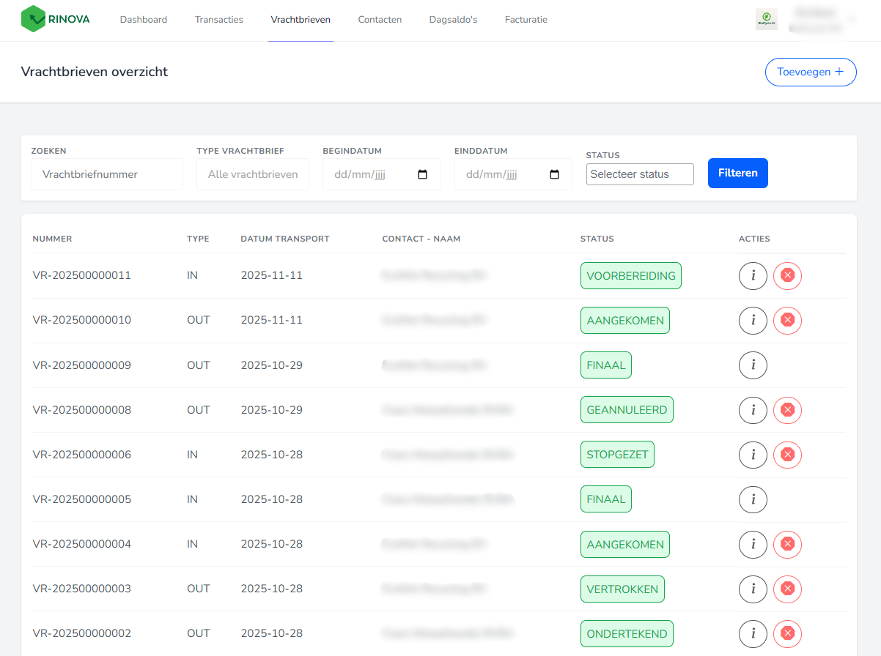Viewport: 881px width, 656px height.
Task: View info for finalized waybill VR-202500000009
Action: click(753, 365)
